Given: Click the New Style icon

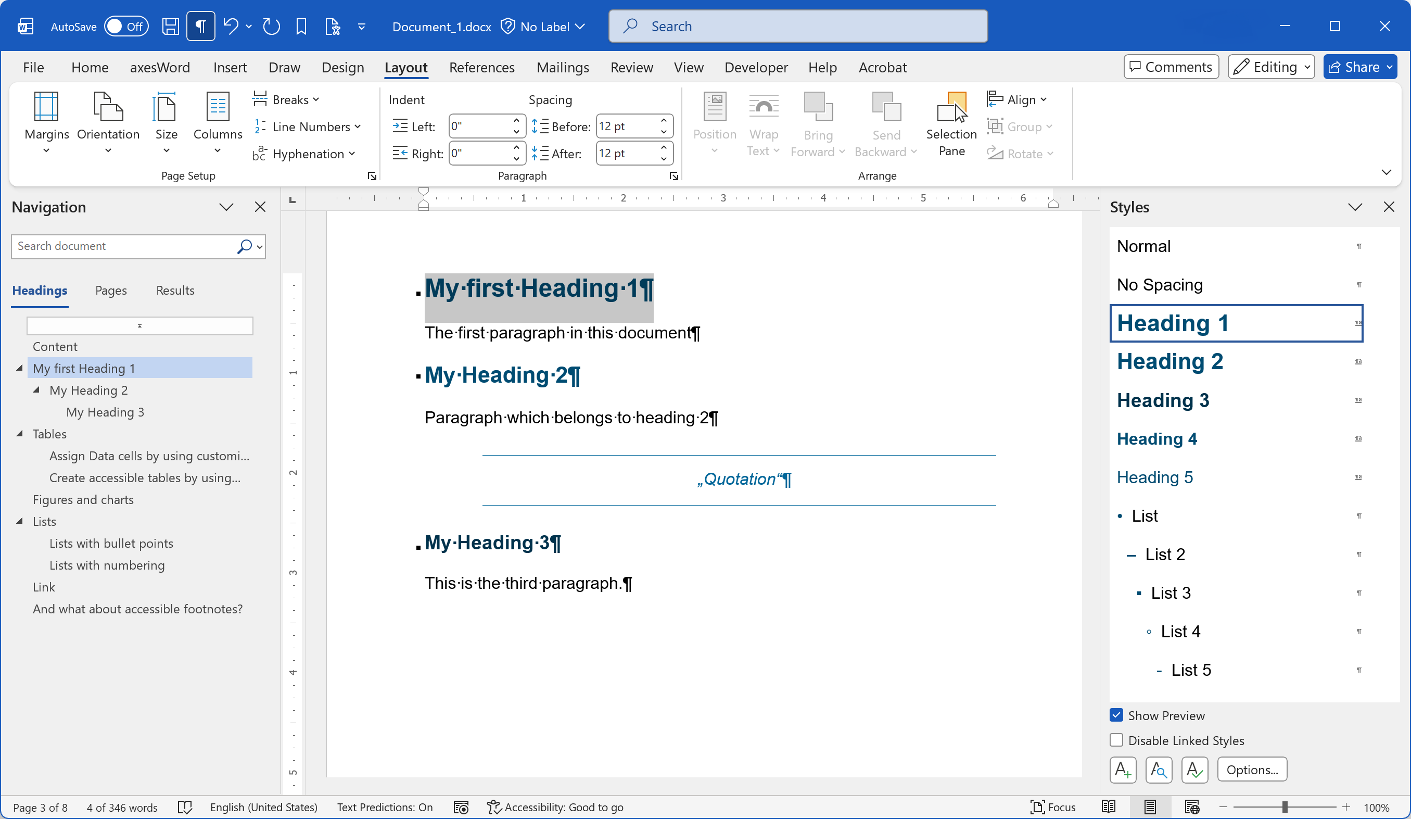Looking at the screenshot, I should tap(1123, 770).
